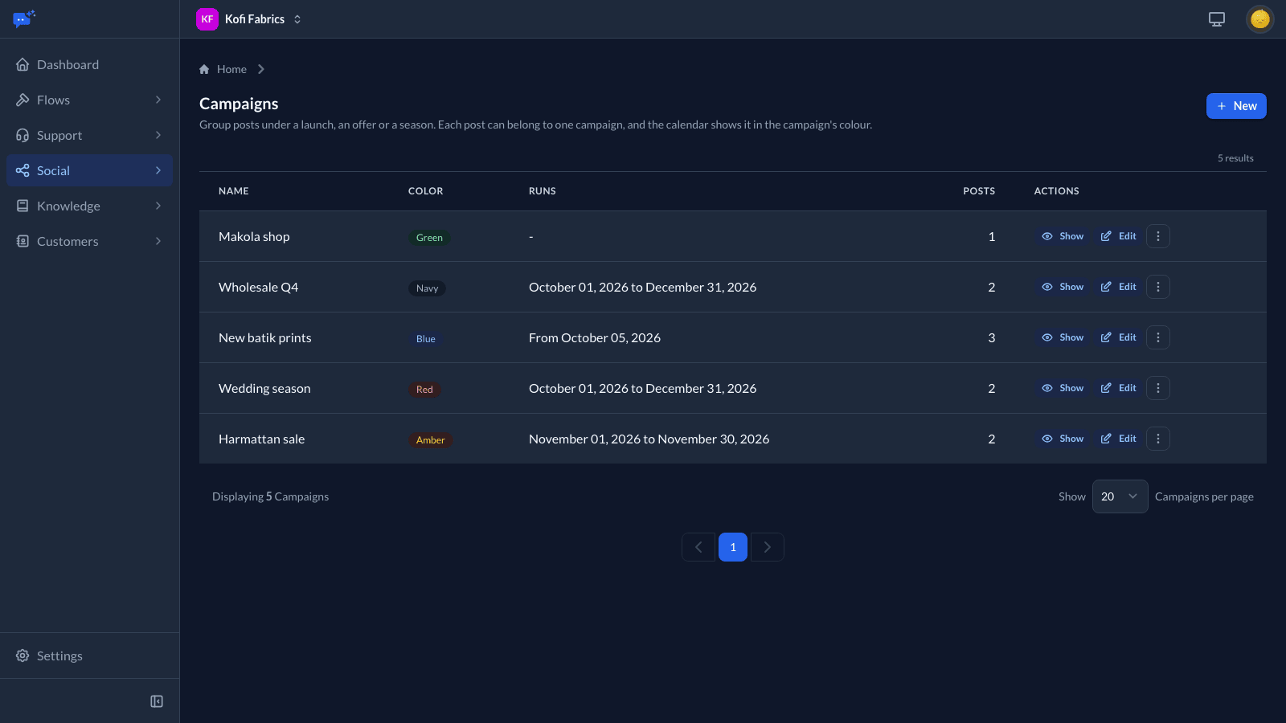Screen dimensions: 1286x723
Task: Expand the Customers sidebar section
Action: [x=89, y=241]
